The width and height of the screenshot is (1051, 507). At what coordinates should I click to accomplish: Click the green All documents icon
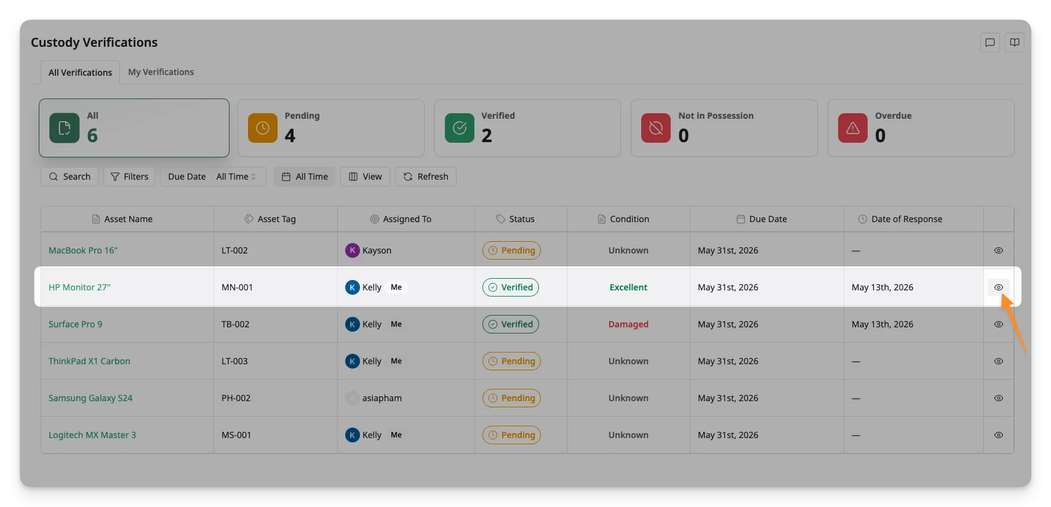click(x=65, y=128)
